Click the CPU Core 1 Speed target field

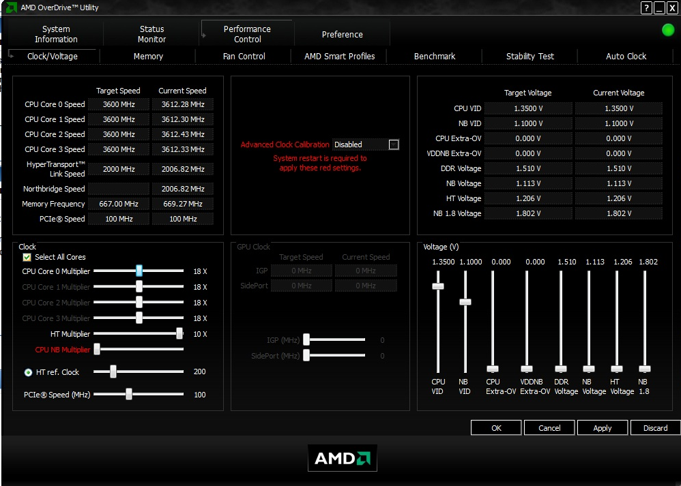(x=119, y=119)
